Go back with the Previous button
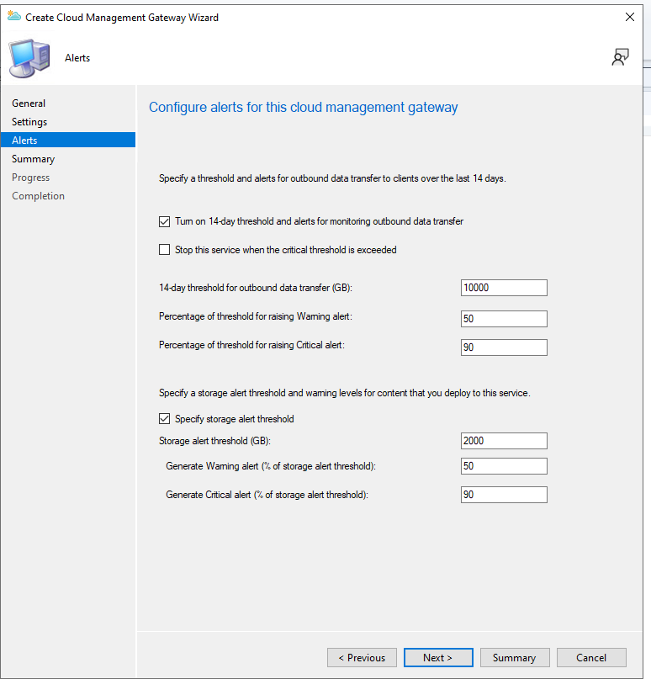This screenshot has height=679, width=651. click(x=362, y=658)
